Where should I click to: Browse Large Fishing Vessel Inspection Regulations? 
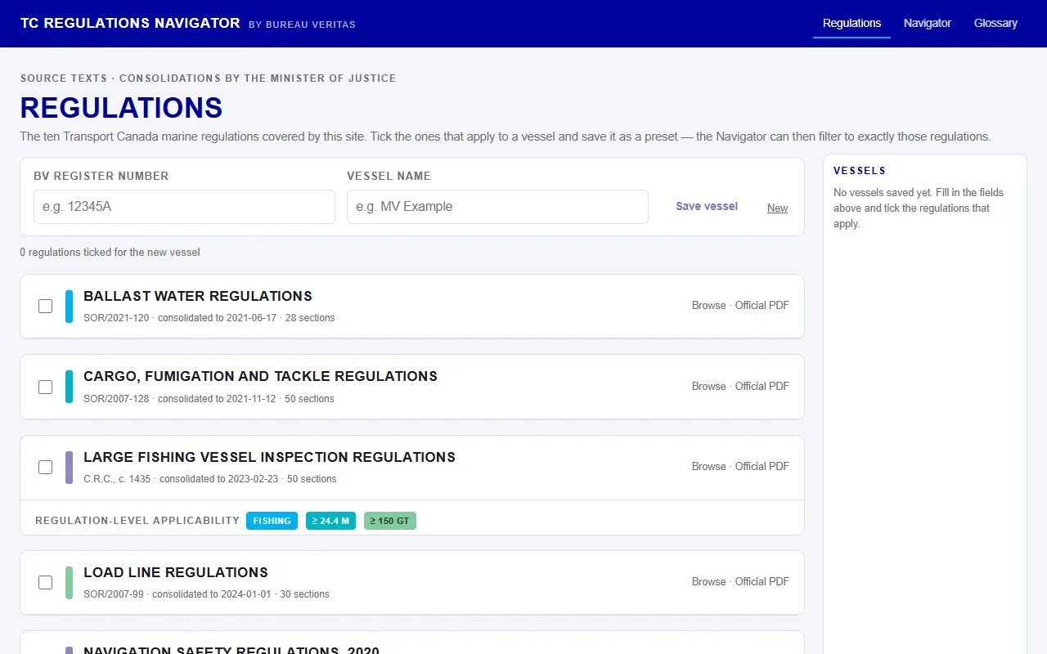click(x=708, y=466)
